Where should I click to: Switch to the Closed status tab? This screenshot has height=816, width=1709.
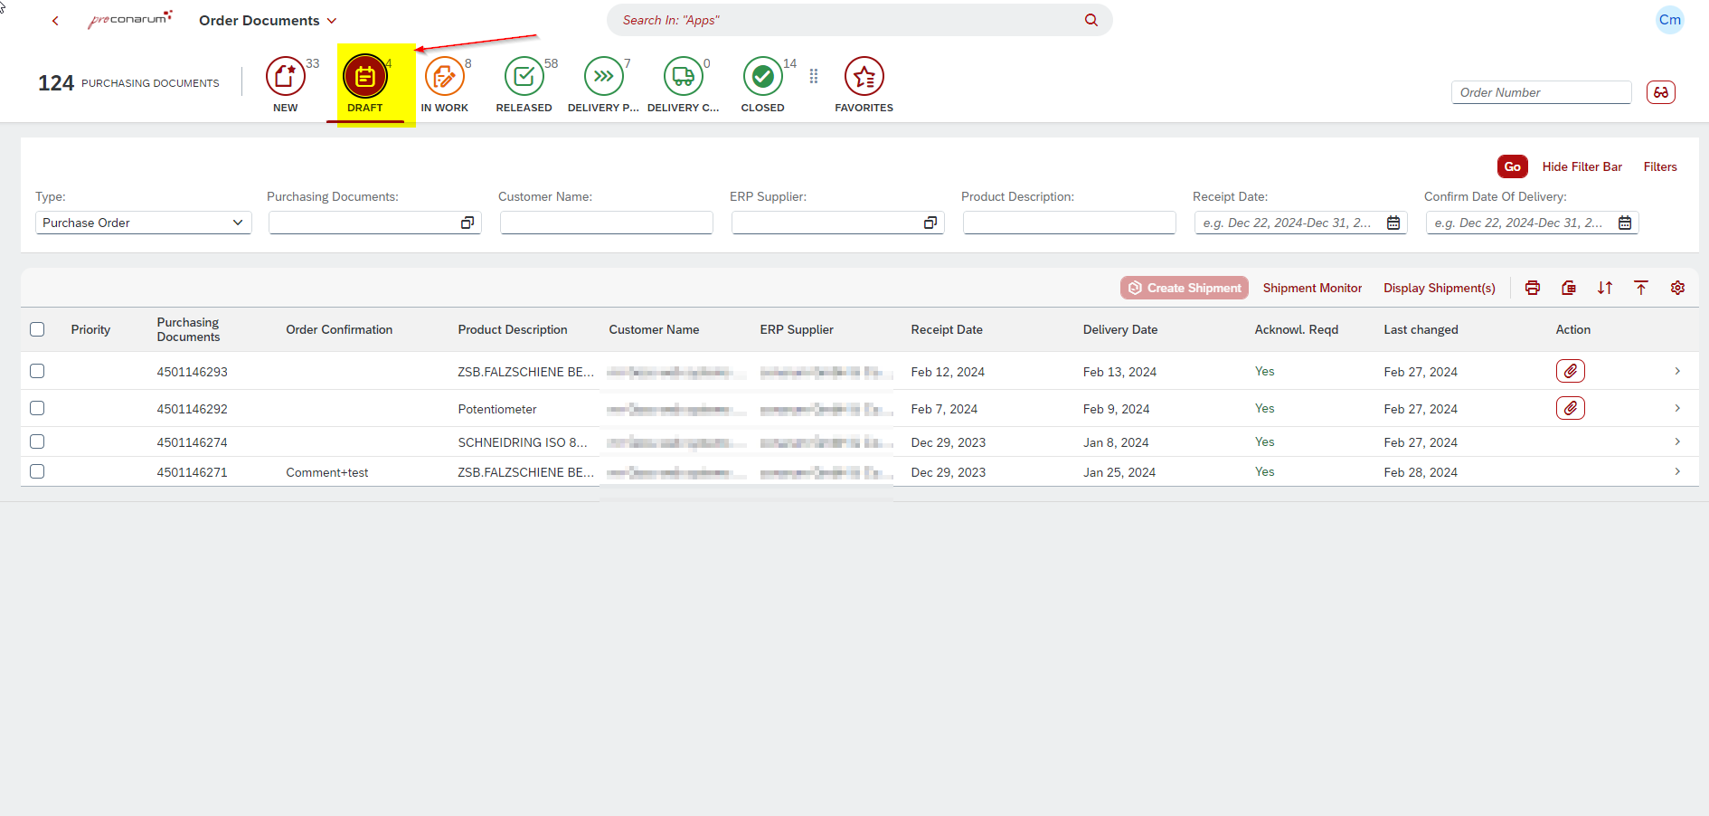762,78
